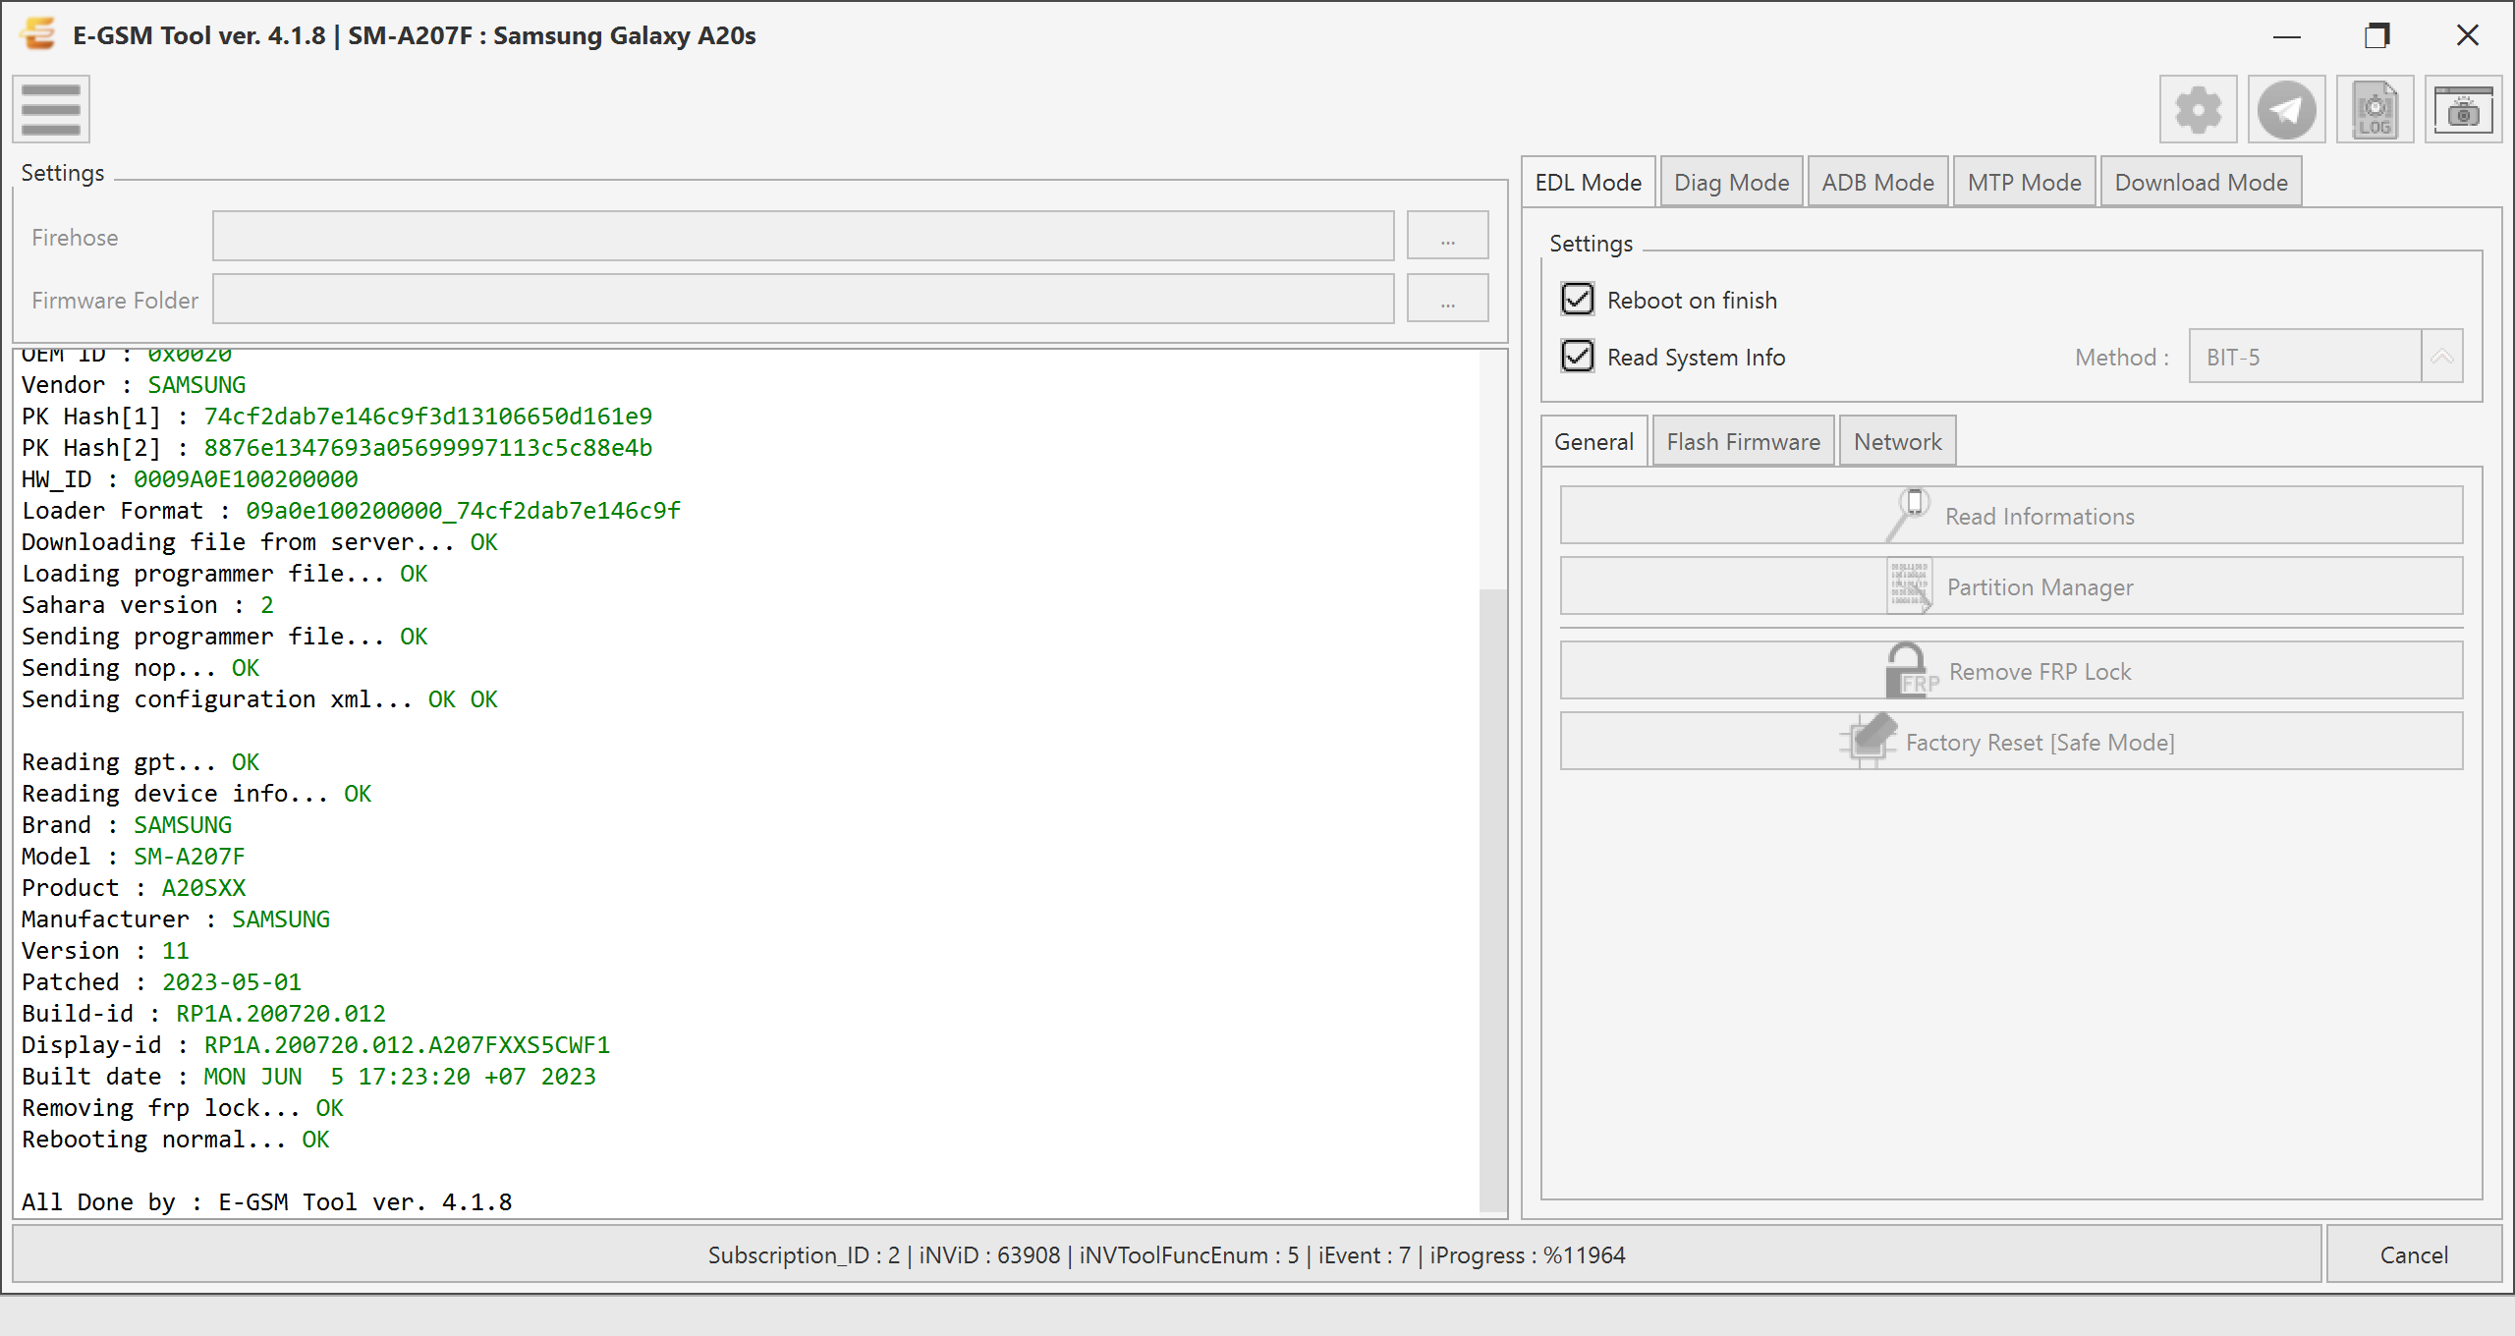Viewport: 2515px width, 1336px height.
Task: Take a screenshot with camera icon
Action: [2463, 109]
